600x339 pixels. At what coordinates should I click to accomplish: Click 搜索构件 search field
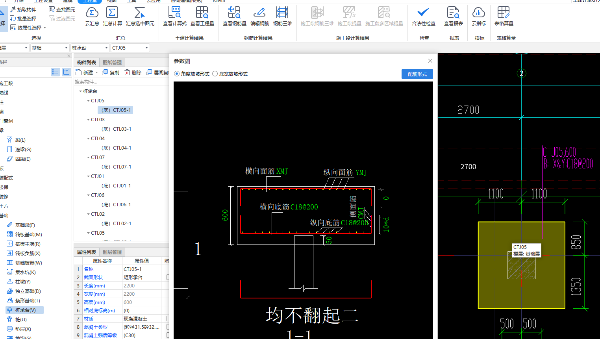click(x=121, y=82)
